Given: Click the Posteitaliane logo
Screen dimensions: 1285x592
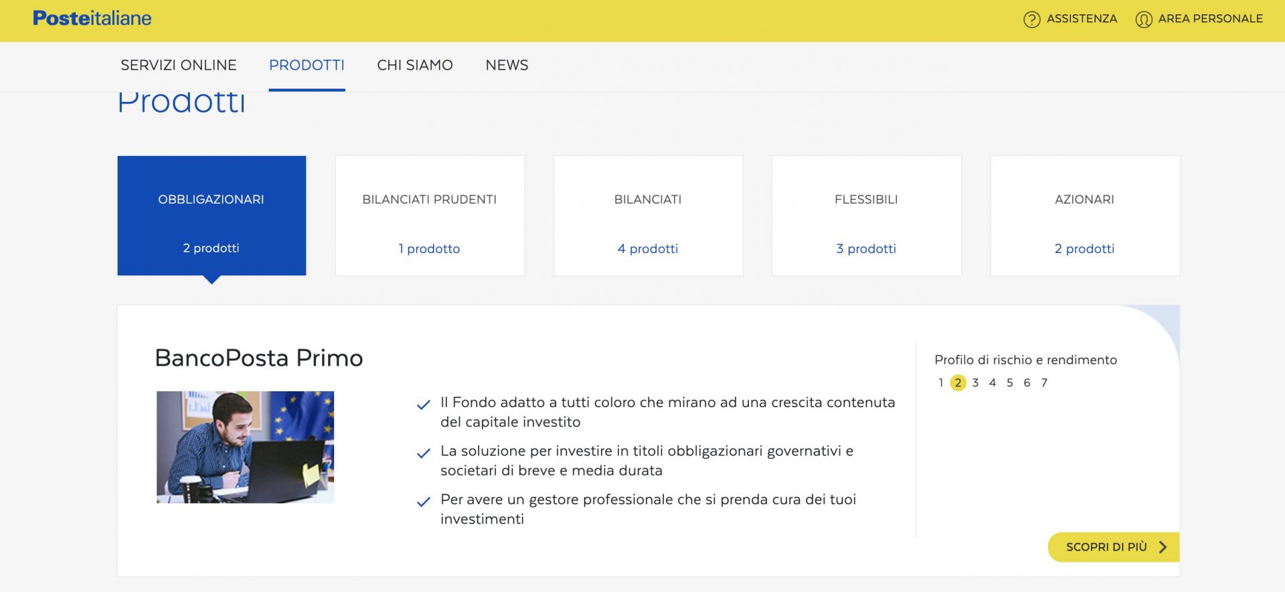Looking at the screenshot, I should click(x=92, y=18).
